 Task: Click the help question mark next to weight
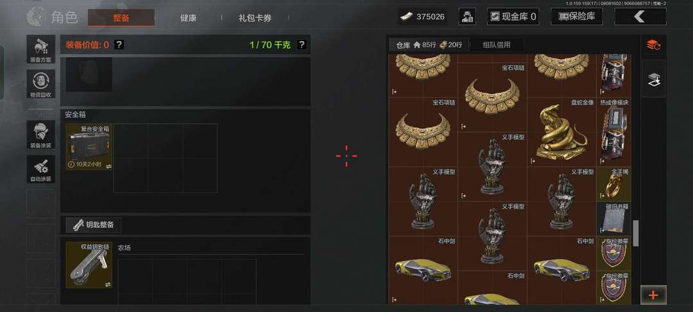302,45
